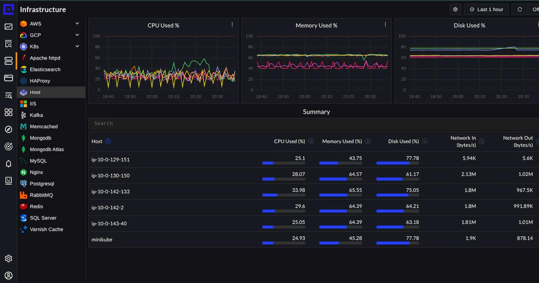Click the dashboards icon in the left rail

(8, 112)
